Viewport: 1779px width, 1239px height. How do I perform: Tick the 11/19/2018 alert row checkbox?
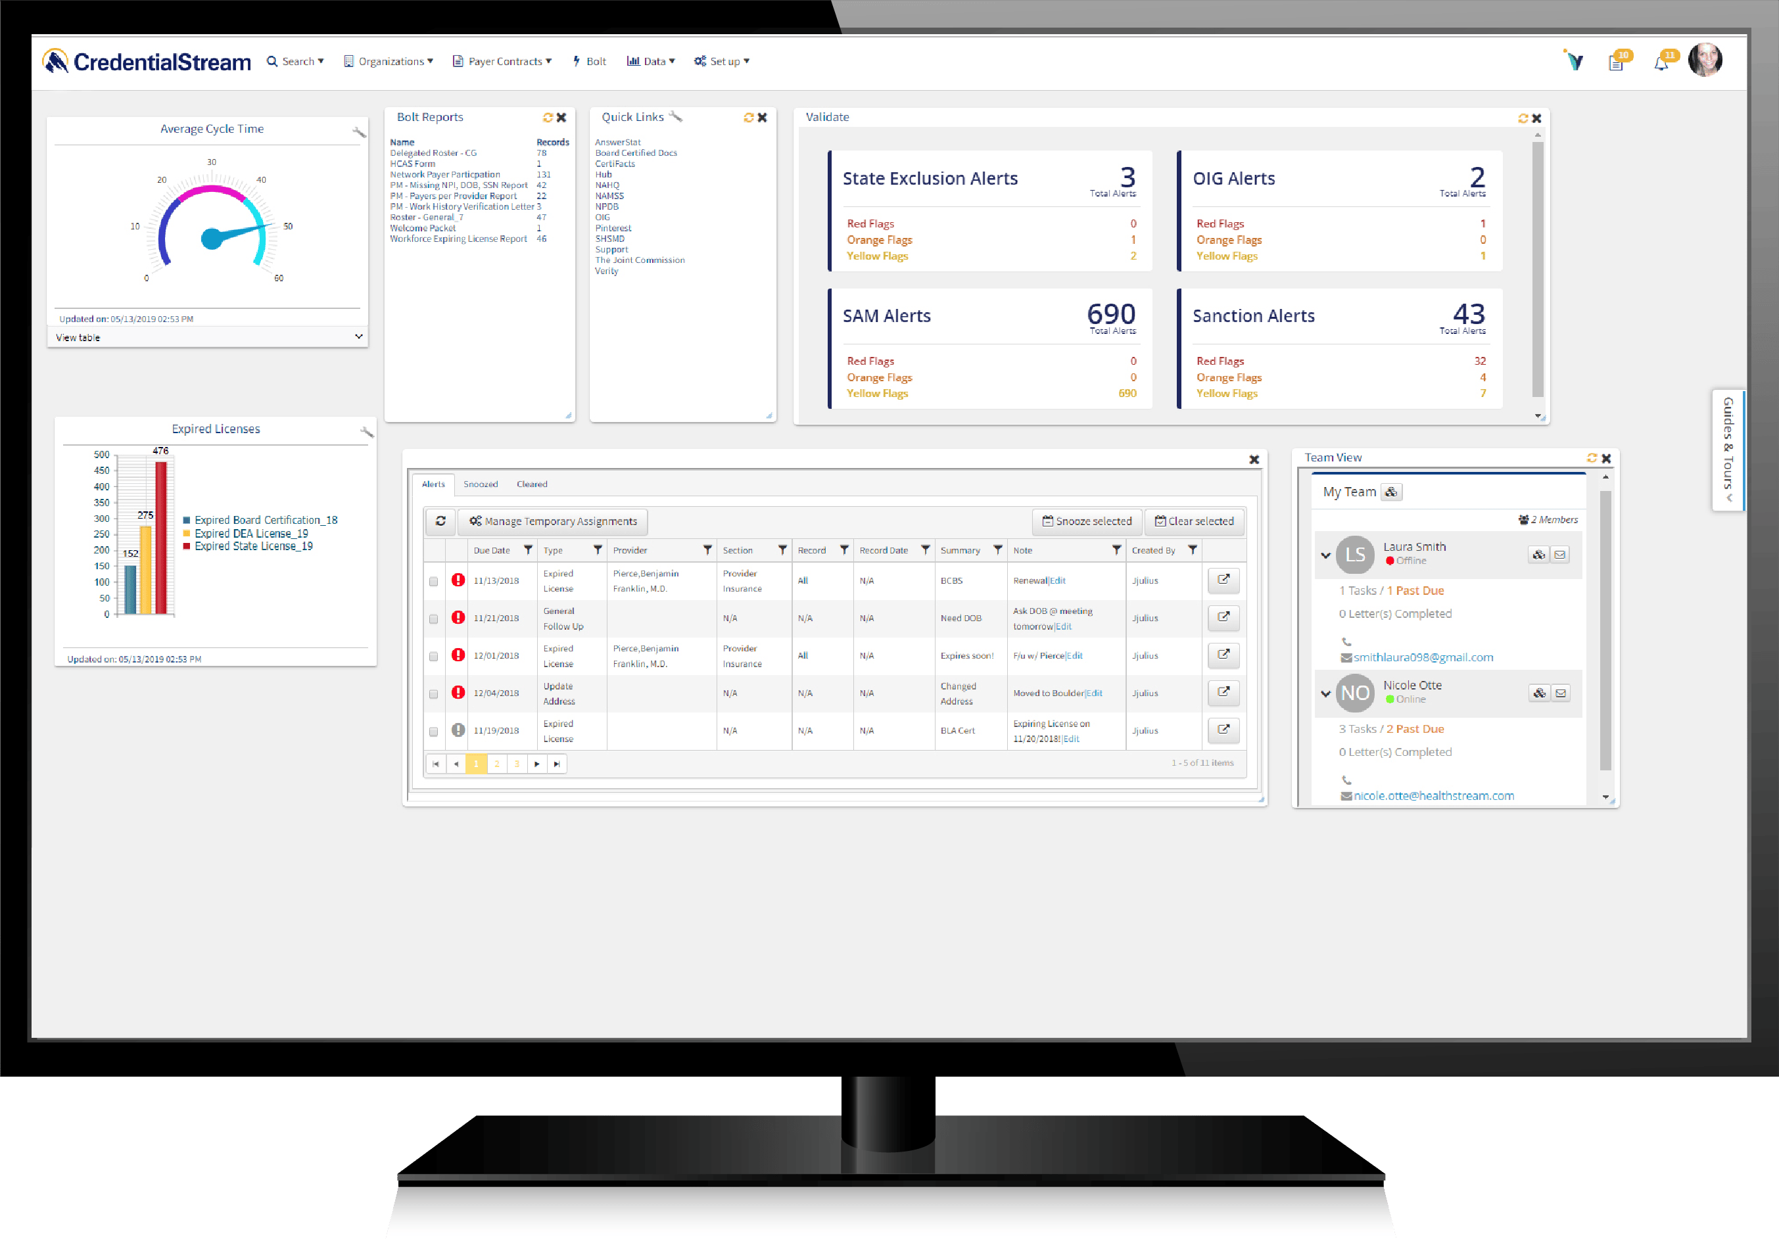[433, 732]
